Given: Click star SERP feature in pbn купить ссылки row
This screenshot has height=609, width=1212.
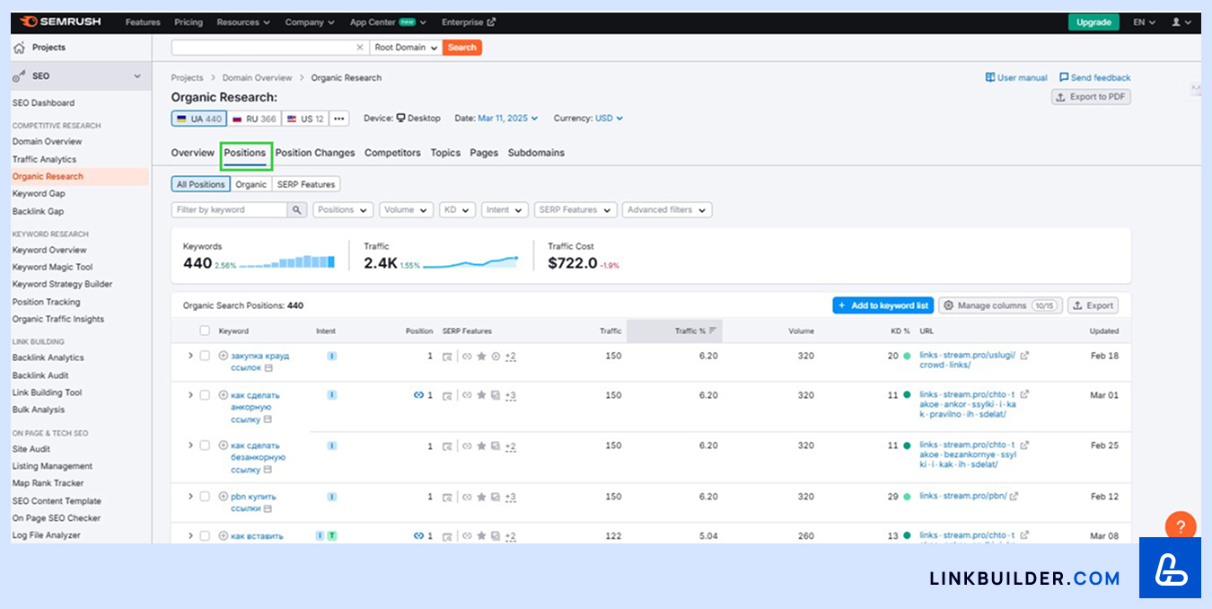Looking at the screenshot, I should coord(481,497).
